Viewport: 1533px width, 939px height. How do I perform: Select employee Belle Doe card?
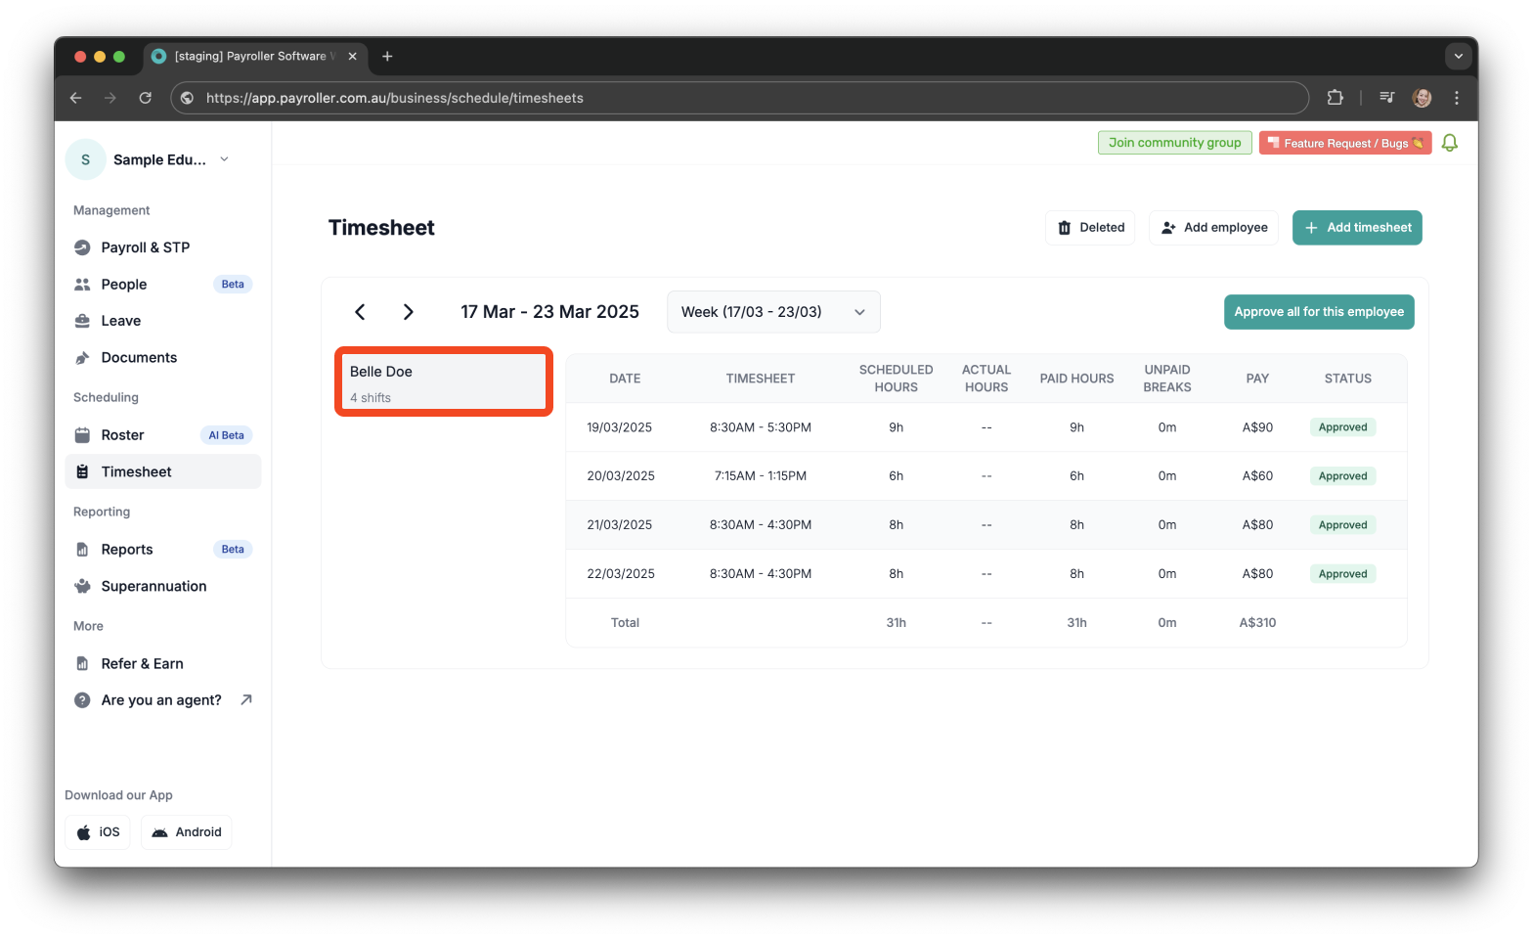pyautogui.click(x=444, y=381)
